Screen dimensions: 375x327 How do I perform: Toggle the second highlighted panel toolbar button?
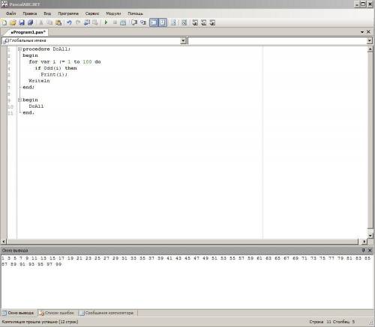coord(163,22)
